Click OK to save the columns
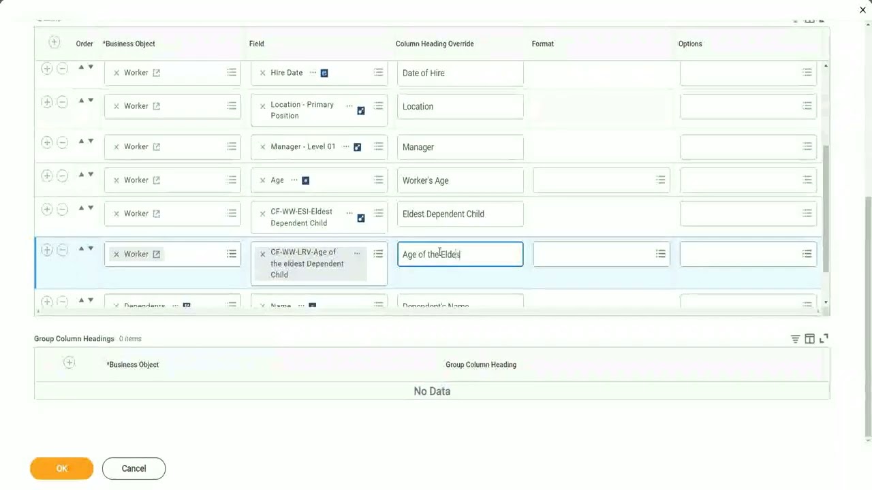 (x=61, y=468)
